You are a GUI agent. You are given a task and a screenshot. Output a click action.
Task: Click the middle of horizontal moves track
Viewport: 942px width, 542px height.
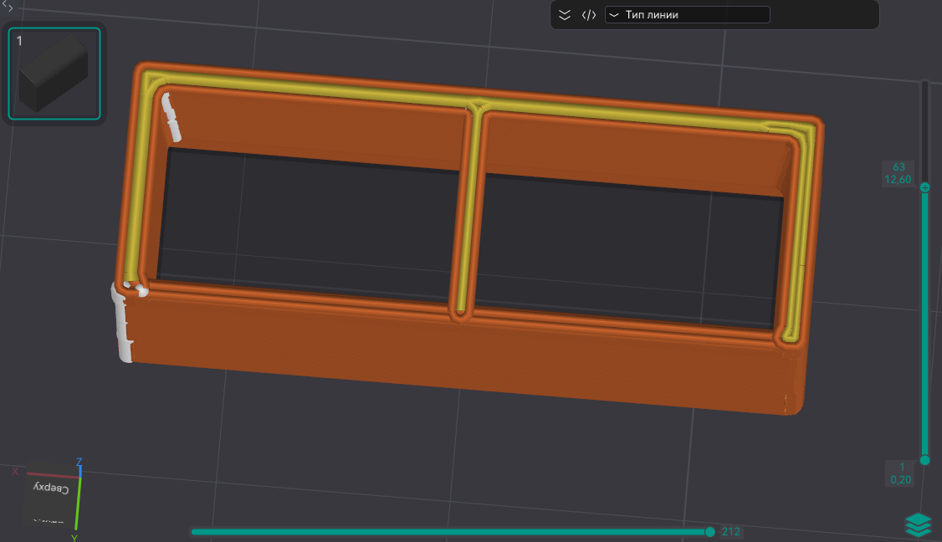click(450, 531)
